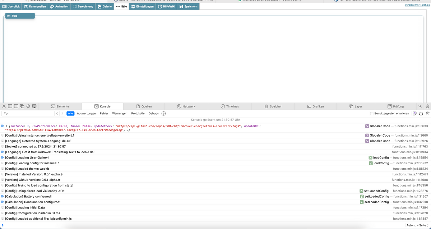
Task: Go to next console search result
Action: click(x=62, y=114)
